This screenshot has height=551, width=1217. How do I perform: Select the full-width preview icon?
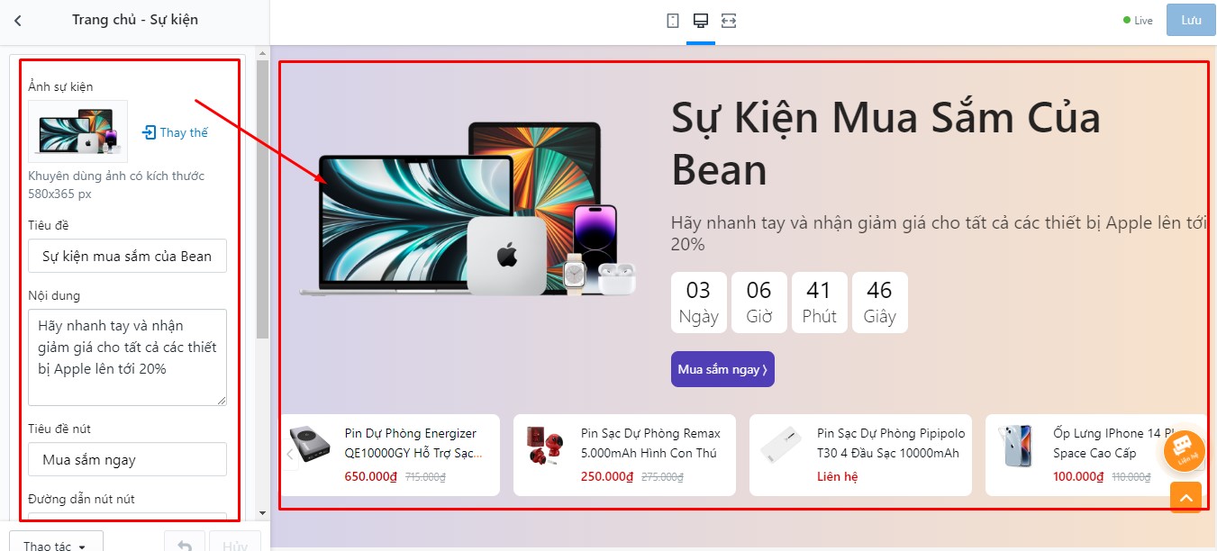point(729,20)
